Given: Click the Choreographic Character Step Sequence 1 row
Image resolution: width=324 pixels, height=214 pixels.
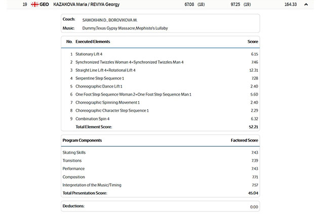Looking at the screenshot, I should 112,110.
